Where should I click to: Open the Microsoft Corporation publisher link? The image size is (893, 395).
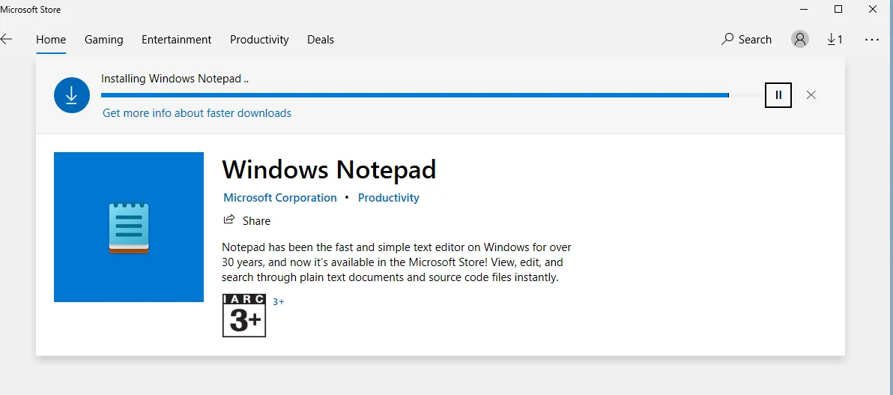280,198
